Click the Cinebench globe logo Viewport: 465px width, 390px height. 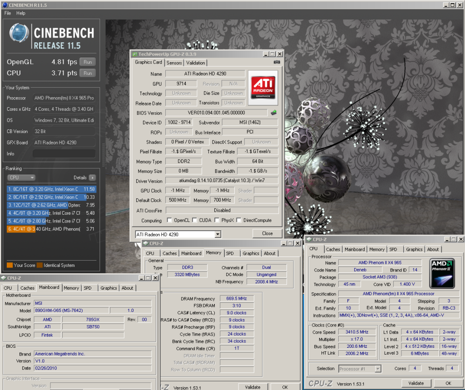click(x=20, y=34)
